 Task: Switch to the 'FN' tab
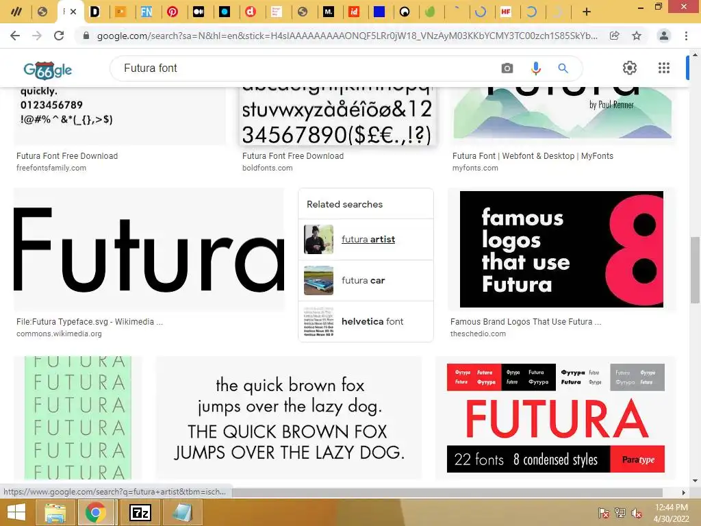146,12
